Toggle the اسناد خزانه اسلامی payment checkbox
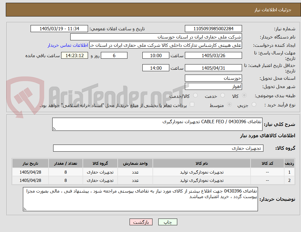This screenshot has width=301, height=232. pyautogui.click(x=192, y=105)
